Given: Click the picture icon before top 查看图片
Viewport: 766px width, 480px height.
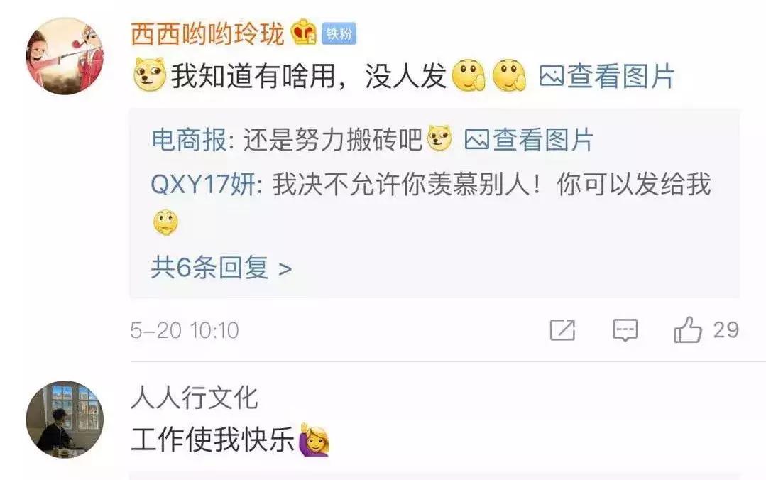Looking at the screenshot, I should [x=552, y=76].
